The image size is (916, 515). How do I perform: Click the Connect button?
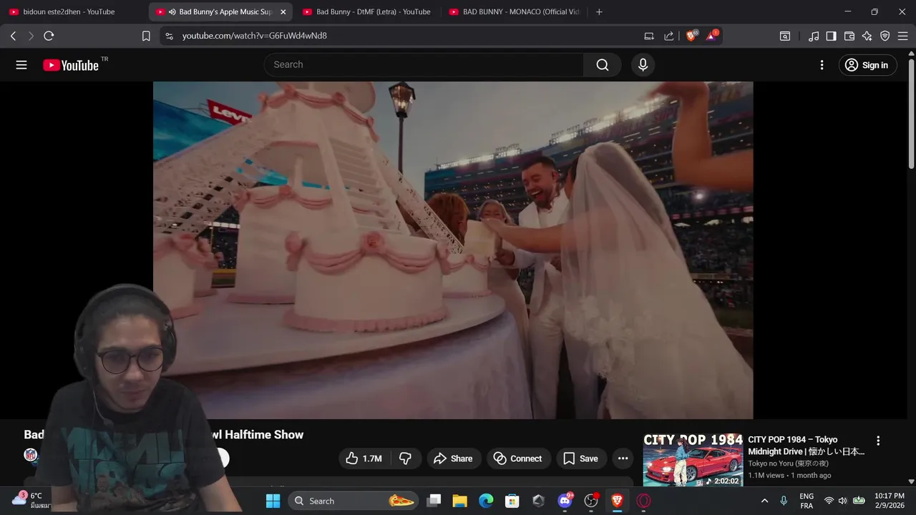click(x=518, y=458)
